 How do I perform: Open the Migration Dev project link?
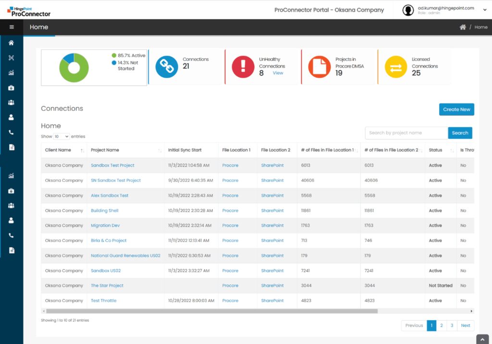[105, 225]
